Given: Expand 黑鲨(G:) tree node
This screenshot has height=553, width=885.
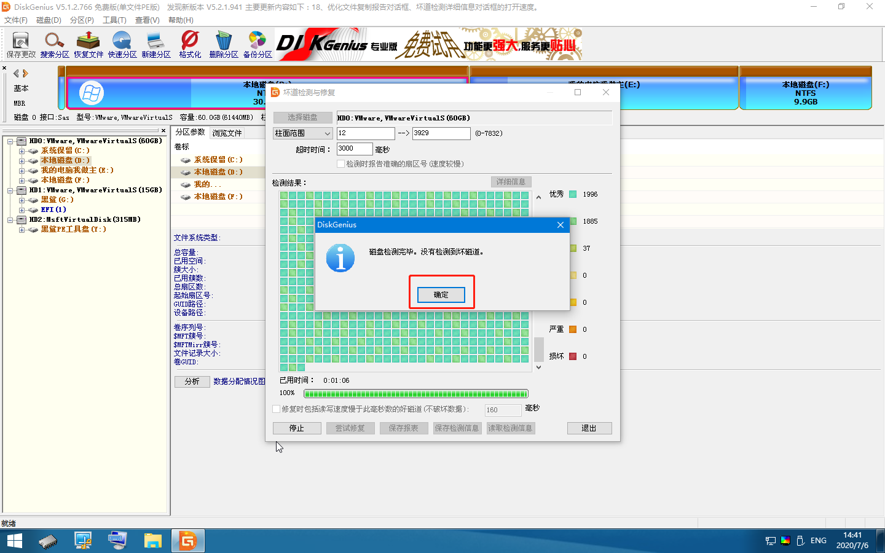Looking at the screenshot, I should tap(22, 200).
